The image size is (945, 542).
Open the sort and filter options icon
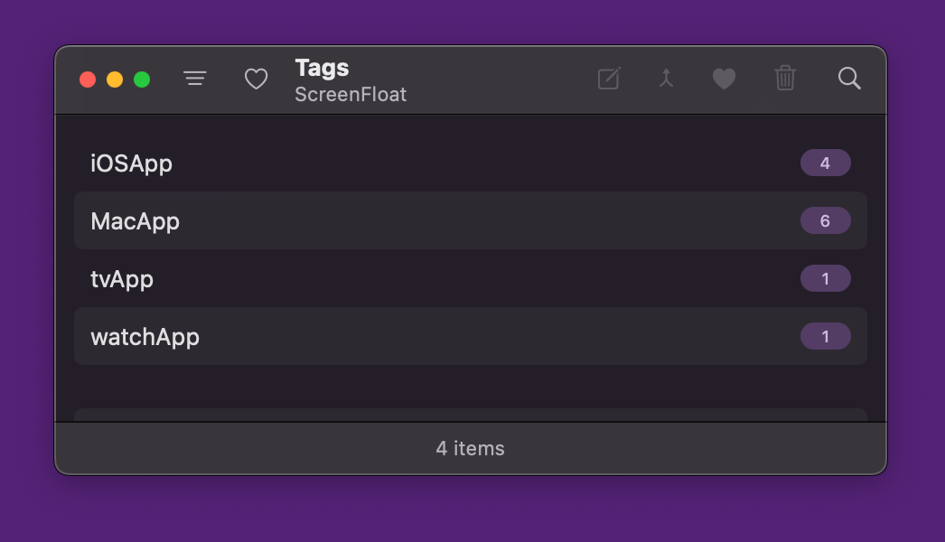(194, 79)
